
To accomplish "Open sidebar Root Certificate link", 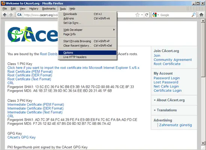I will point(167,64).
